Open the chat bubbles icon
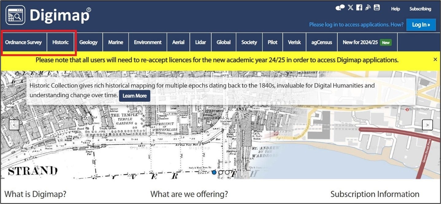 tap(340, 8)
